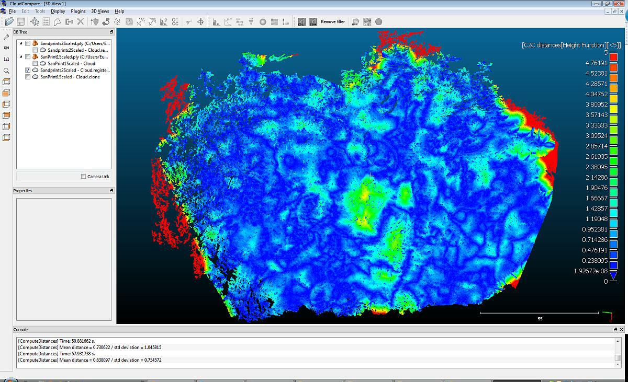Click the red swatch at color scale top

point(614,57)
